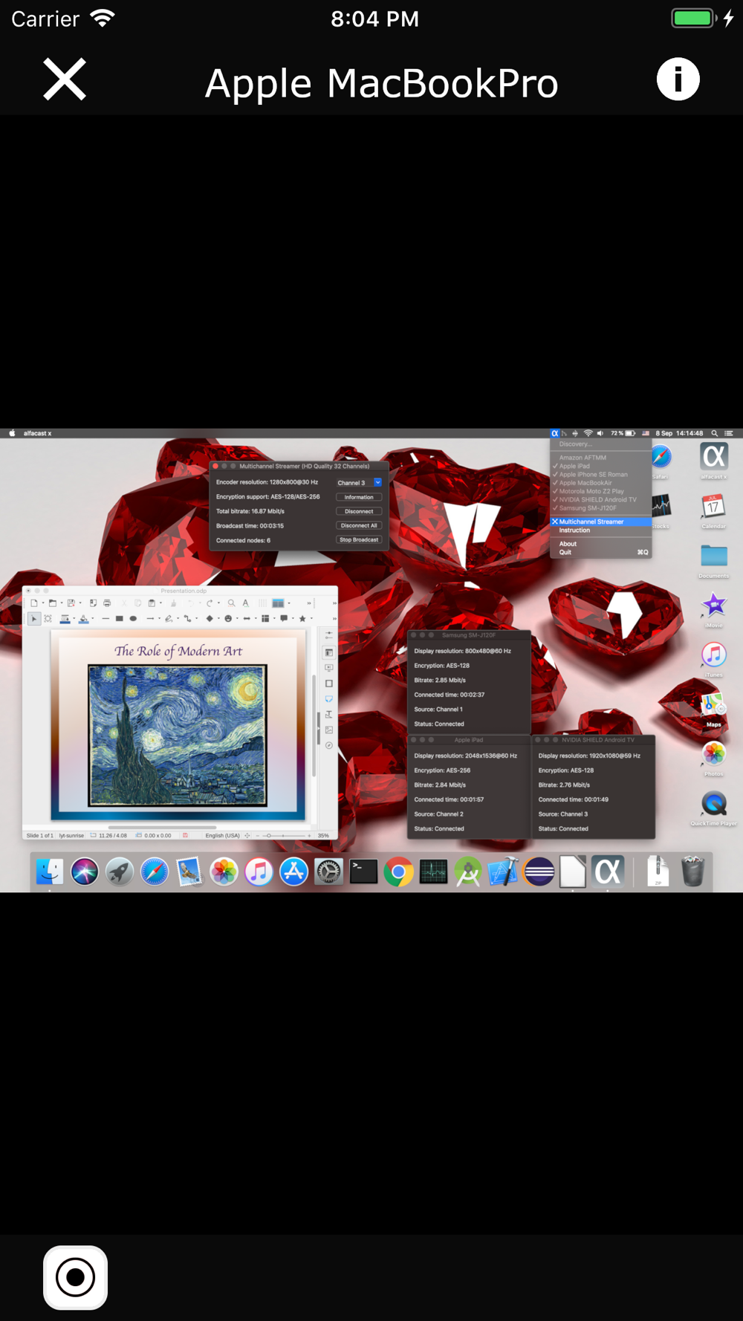
Task: Open the Channel 3 dropdown in Multichannel Streamer
Action: tap(359, 483)
